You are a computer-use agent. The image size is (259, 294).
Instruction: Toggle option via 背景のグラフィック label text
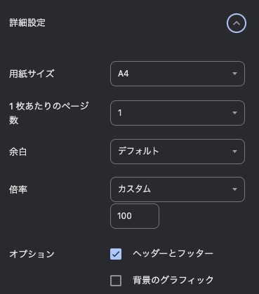click(173, 280)
